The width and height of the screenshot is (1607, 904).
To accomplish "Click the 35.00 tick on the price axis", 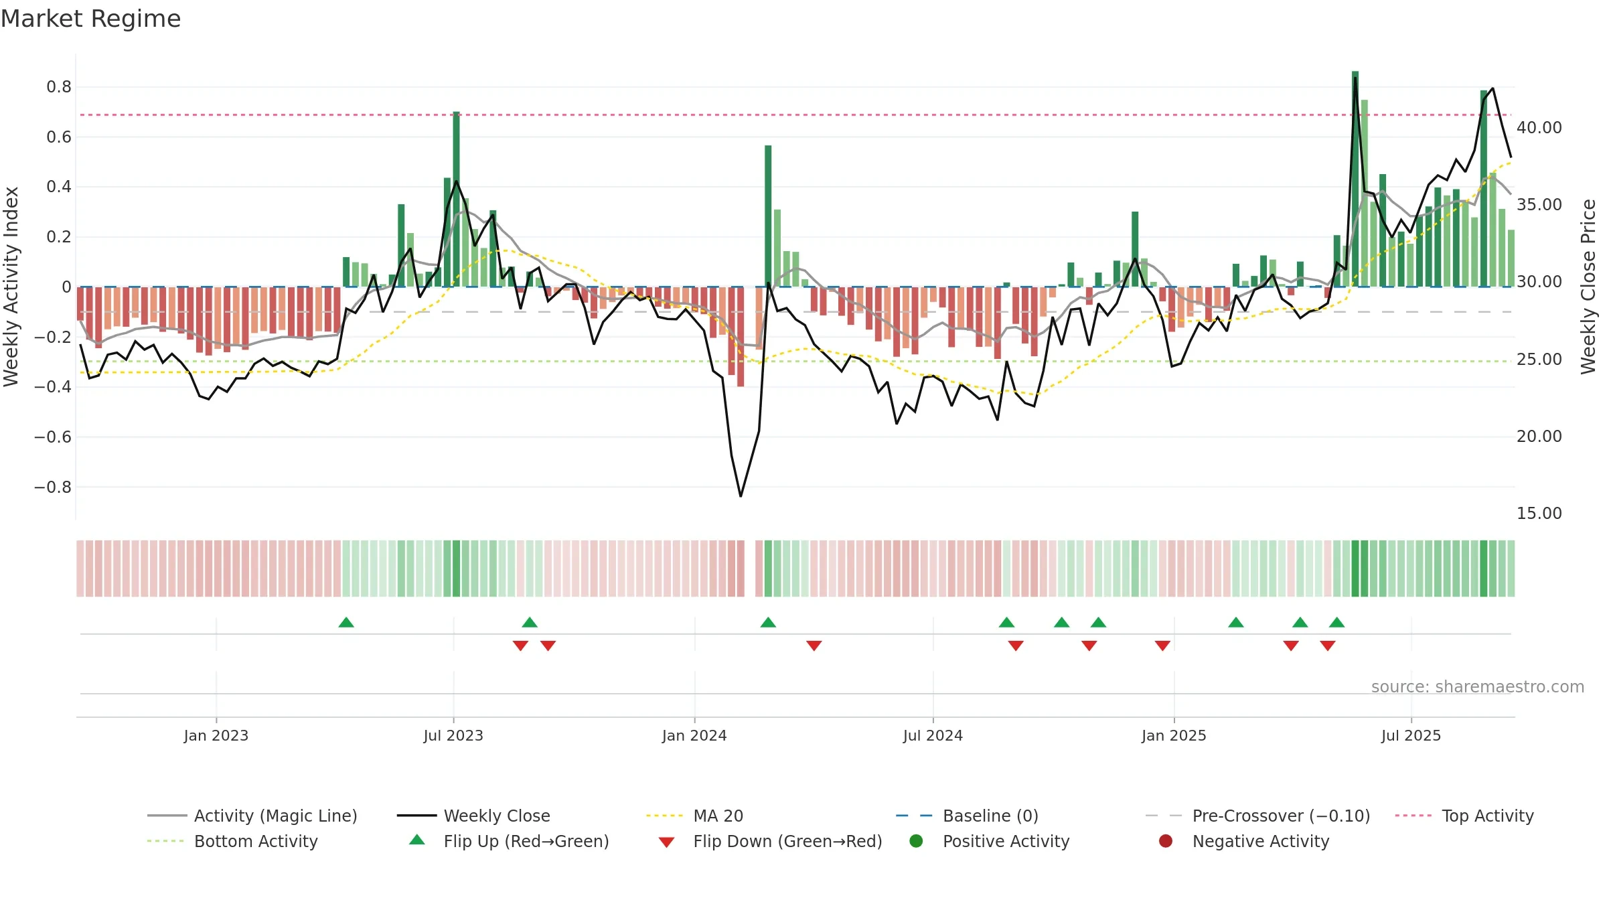I will tap(1539, 204).
